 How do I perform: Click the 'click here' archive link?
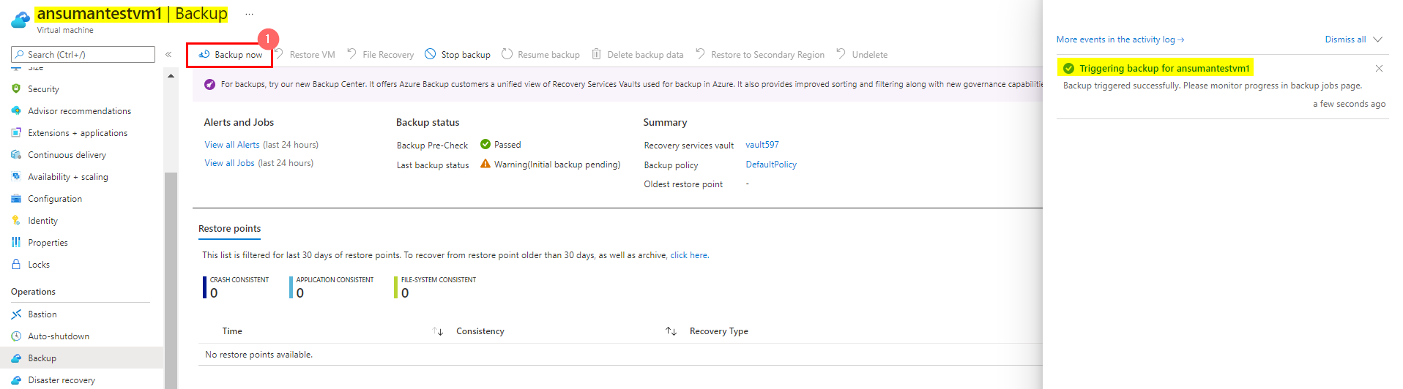pyautogui.click(x=688, y=255)
